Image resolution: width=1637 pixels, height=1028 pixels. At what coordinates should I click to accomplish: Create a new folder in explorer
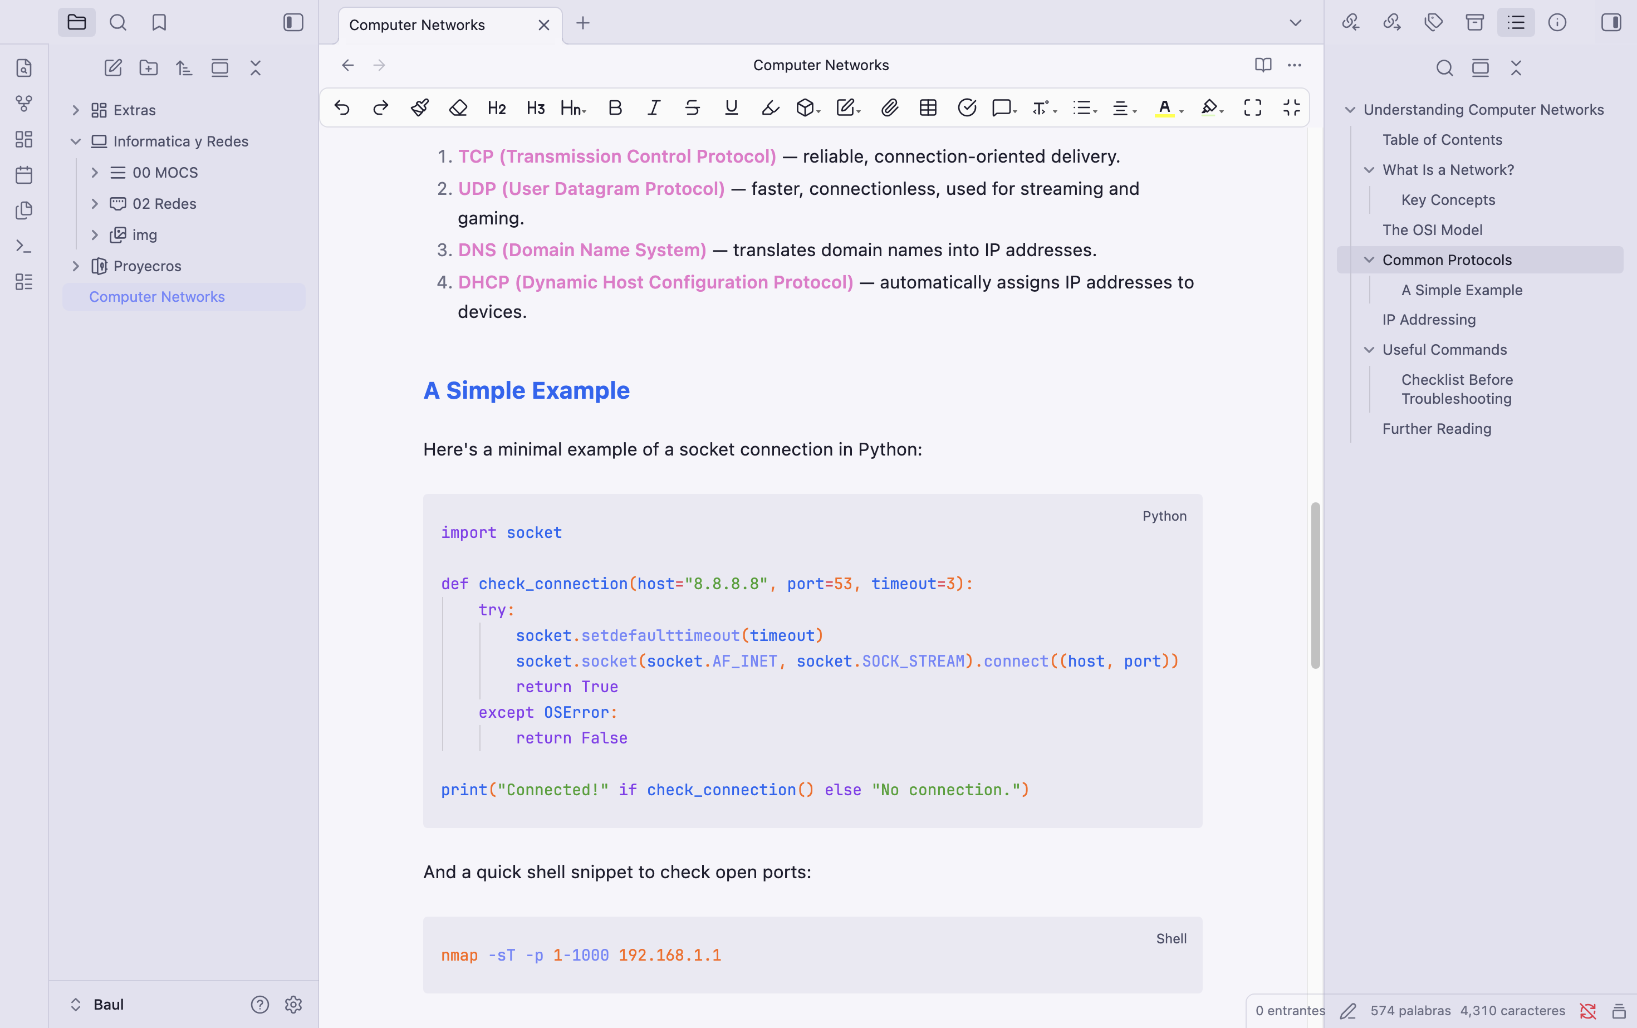point(148,68)
